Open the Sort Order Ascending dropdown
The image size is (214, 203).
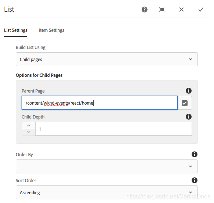click(x=107, y=192)
